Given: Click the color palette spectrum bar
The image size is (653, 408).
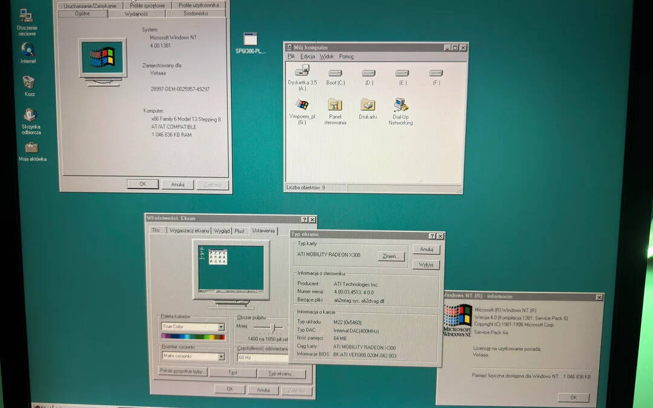Looking at the screenshot, I should click(193, 337).
